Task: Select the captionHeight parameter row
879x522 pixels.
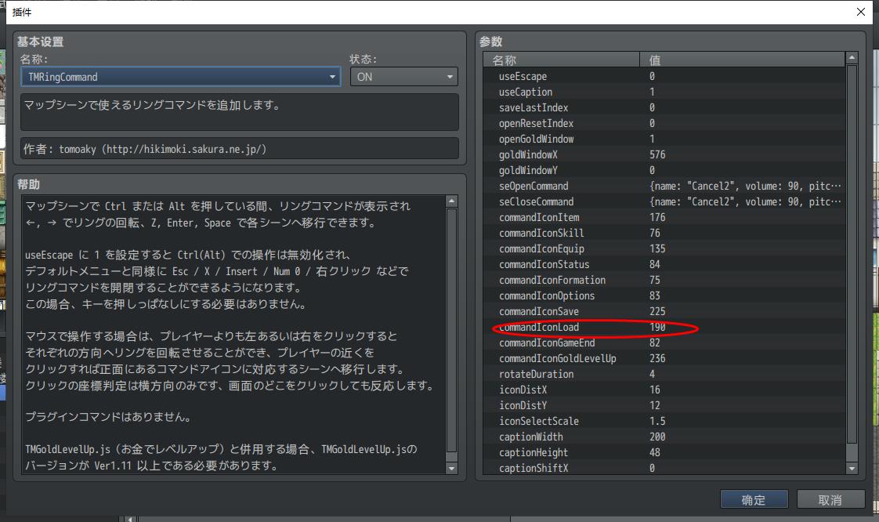Action: pos(664,453)
